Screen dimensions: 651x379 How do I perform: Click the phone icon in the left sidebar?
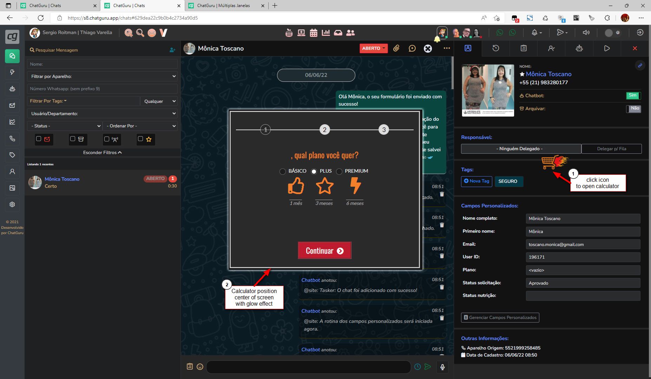click(x=12, y=138)
